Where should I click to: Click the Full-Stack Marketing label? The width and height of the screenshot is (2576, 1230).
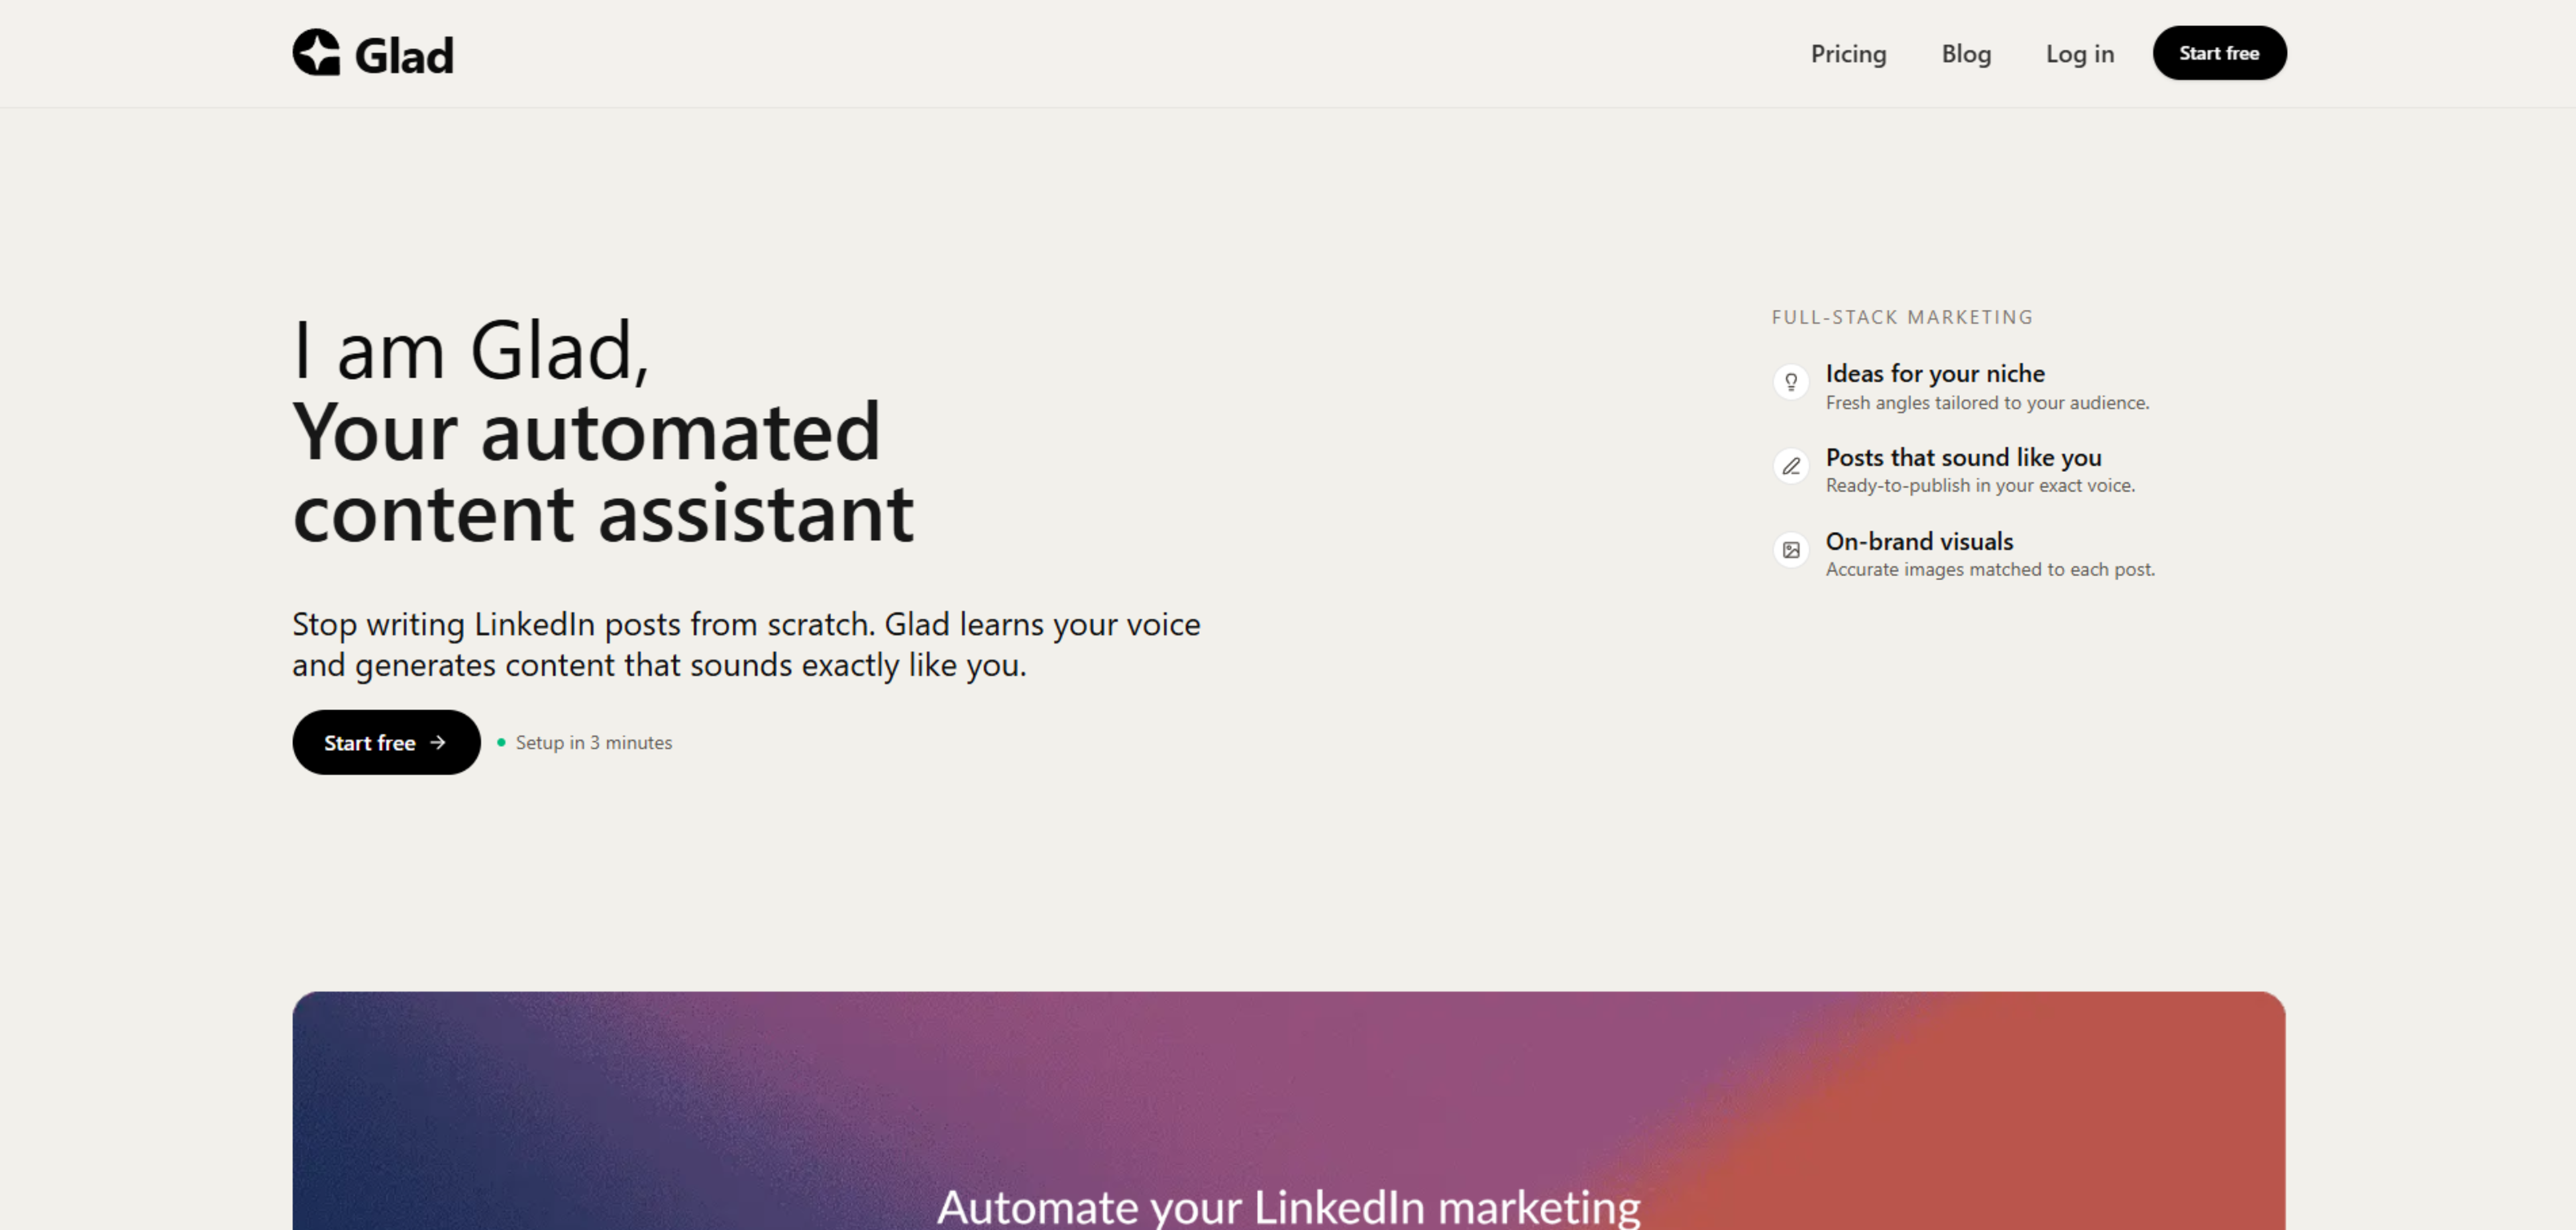[x=1902, y=317]
